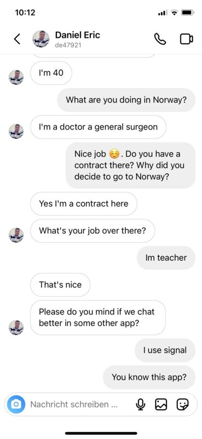Tap the back arrow to leave chat
This screenshot has width=202, height=439.
(17, 39)
